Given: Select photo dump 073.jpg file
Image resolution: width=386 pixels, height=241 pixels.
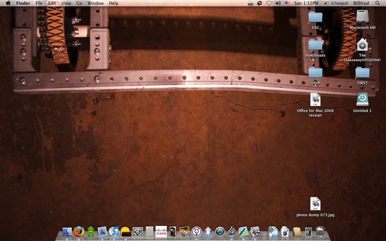Looking at the screenshot, I should point(315,204).
